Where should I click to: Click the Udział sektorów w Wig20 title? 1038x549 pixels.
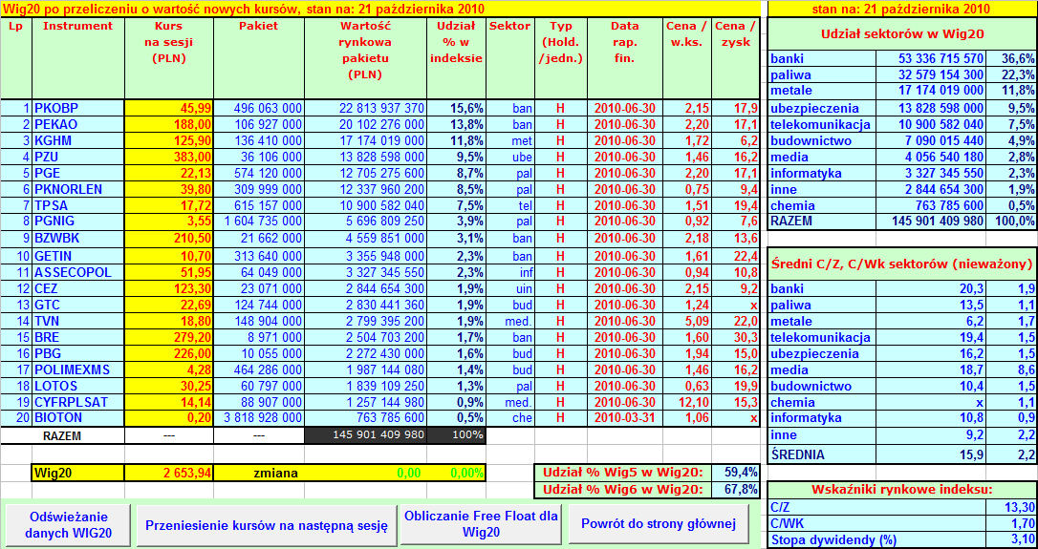pyautogui.click(x=902, y=33)
